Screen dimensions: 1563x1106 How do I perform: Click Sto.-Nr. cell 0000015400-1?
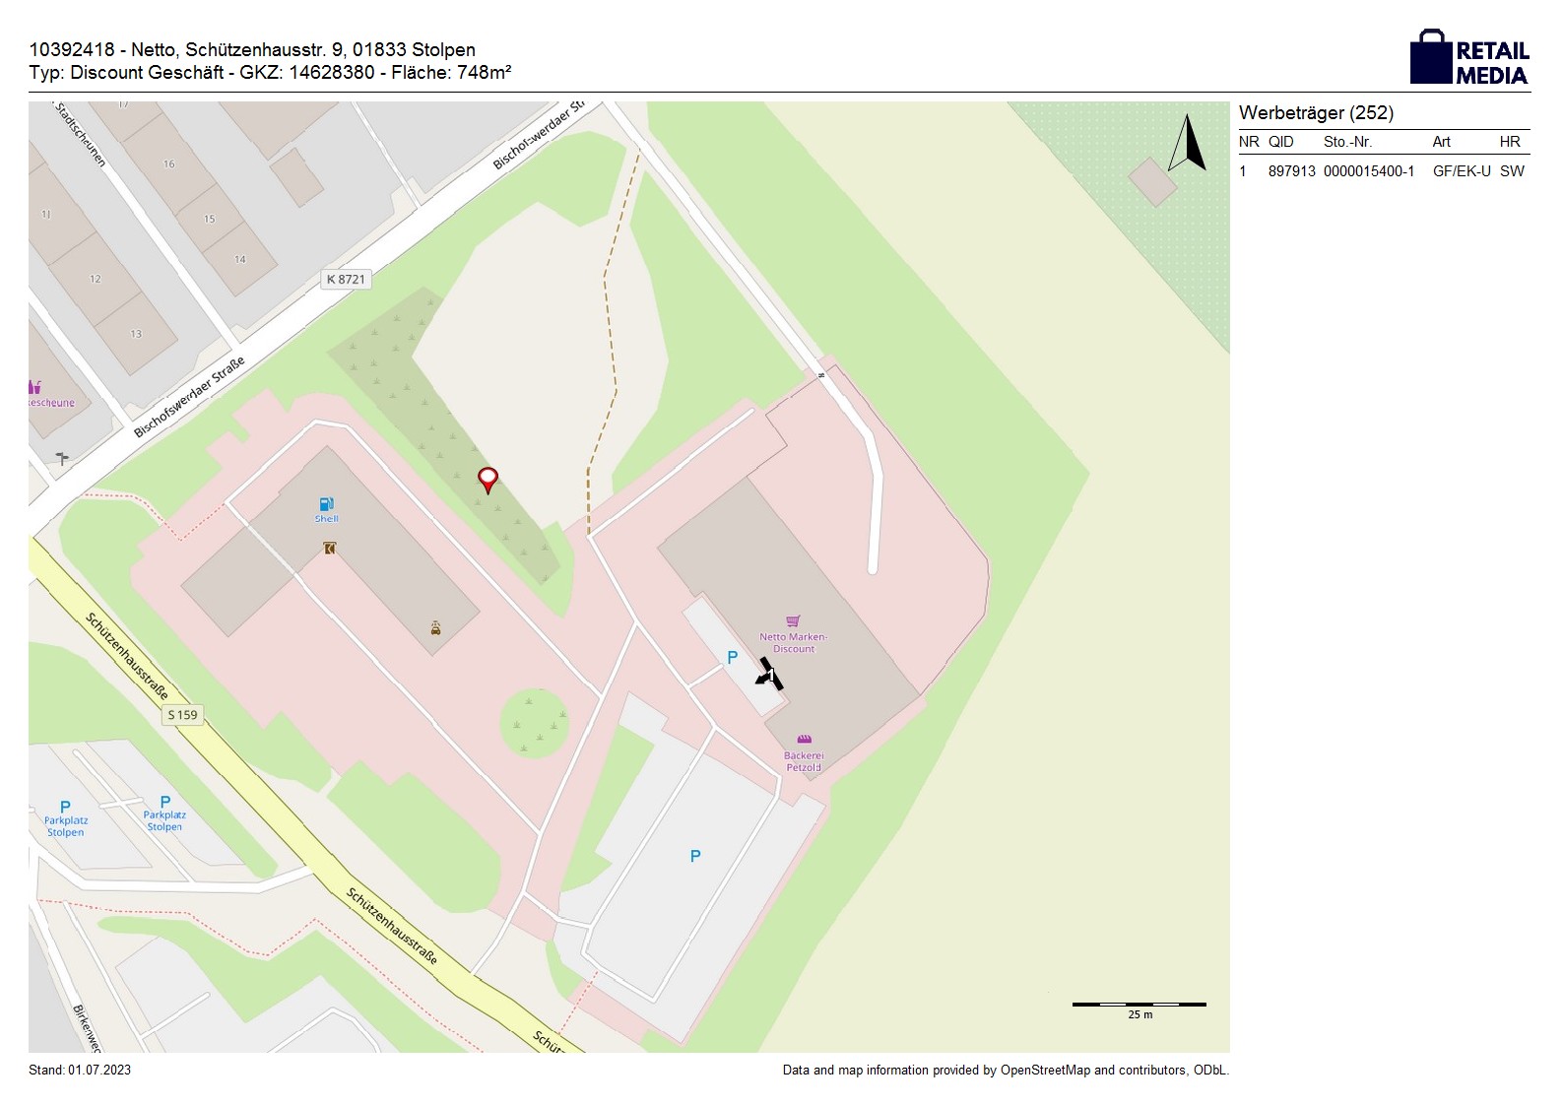click(x=1368, y=171)
